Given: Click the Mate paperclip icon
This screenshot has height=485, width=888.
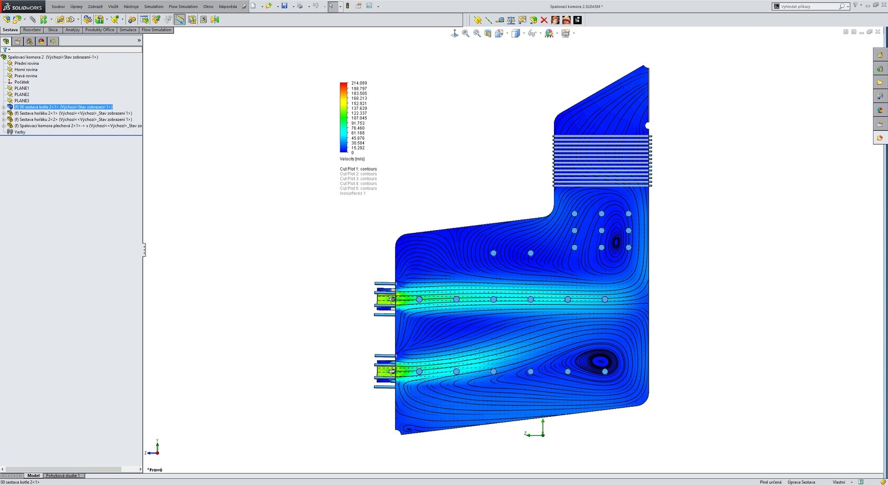Looking at the screenshot, I should [33, 19].
